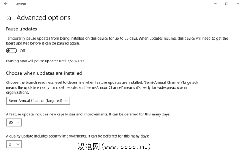This screenshot has height=155, width=244.
Task: Click the feature update description text
Action: (x=88, y=114)
